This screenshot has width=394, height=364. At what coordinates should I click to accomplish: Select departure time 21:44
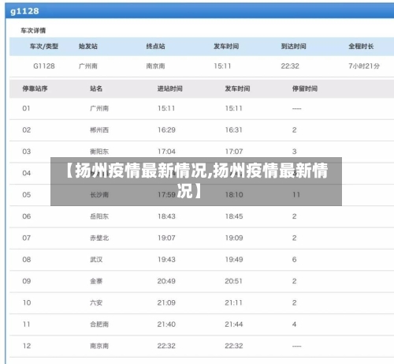(234, 324)
